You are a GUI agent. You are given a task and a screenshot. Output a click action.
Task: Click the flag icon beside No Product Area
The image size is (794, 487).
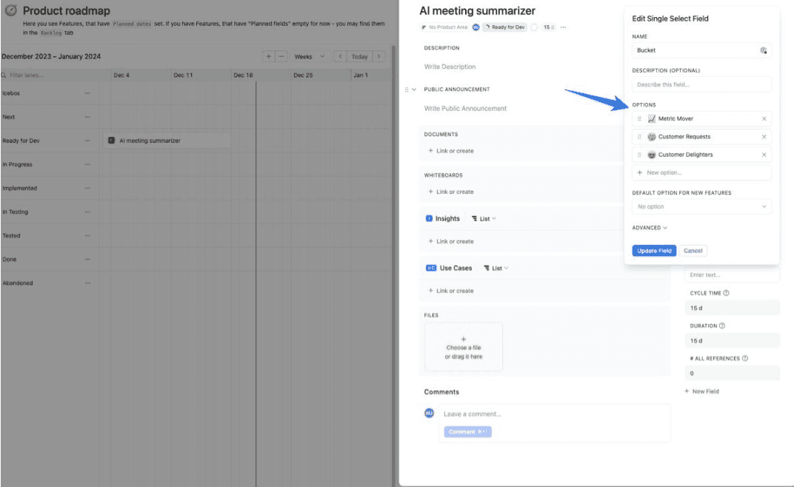pyautogui.click(x=424, y=27)
